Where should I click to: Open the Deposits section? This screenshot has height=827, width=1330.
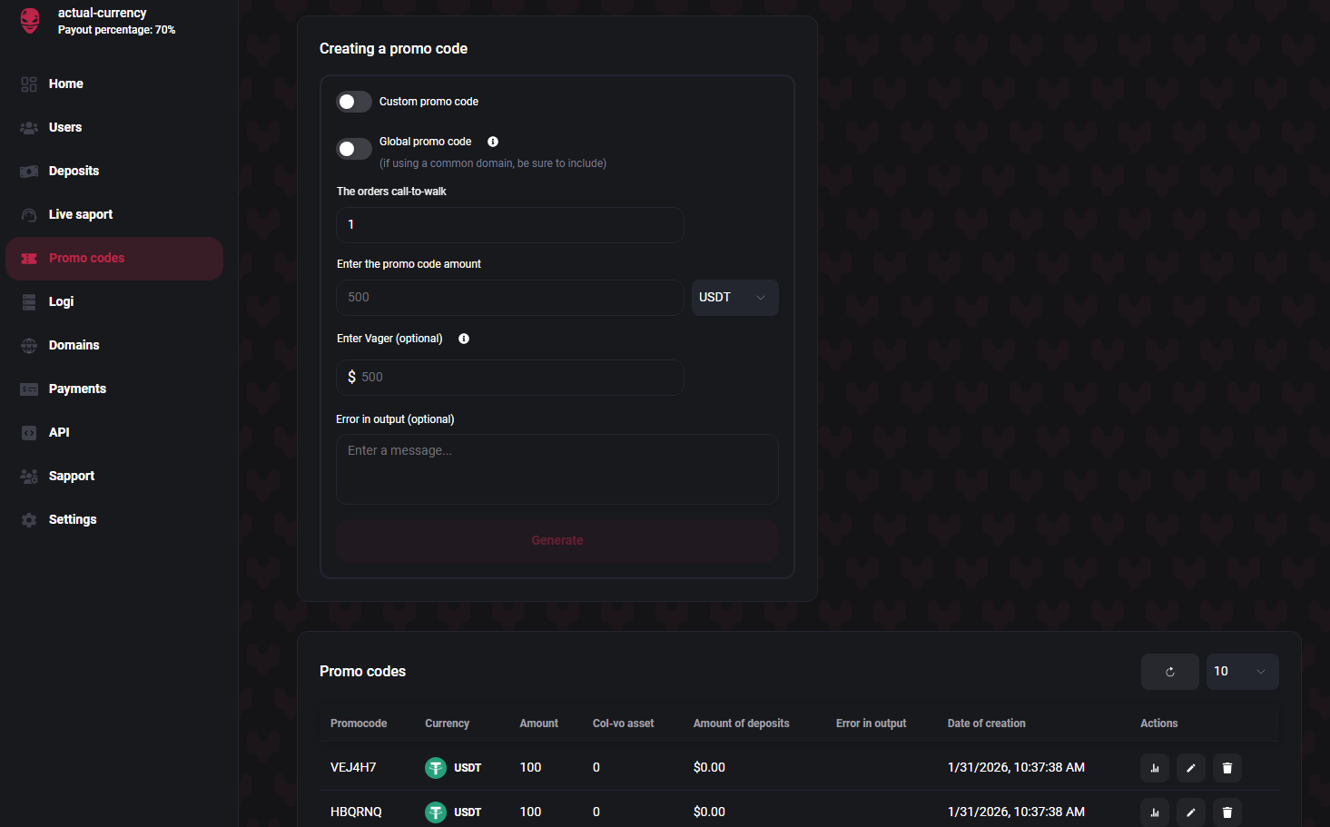[x=114, y=172]
